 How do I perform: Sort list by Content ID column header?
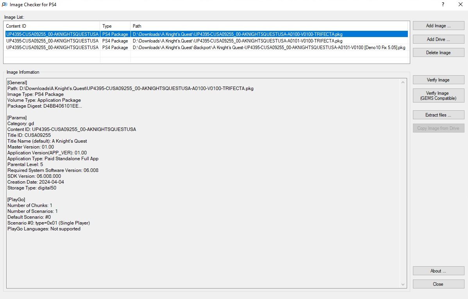click(x=52, y=26)
